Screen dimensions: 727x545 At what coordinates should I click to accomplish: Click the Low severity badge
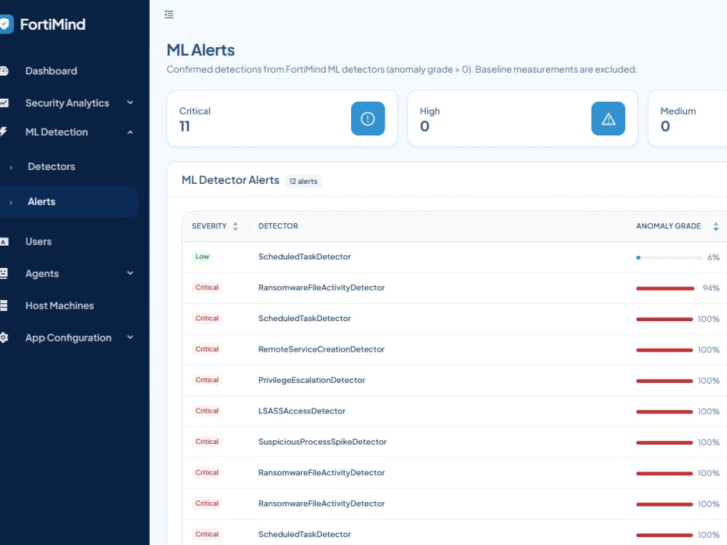click(x=202, y=257)
